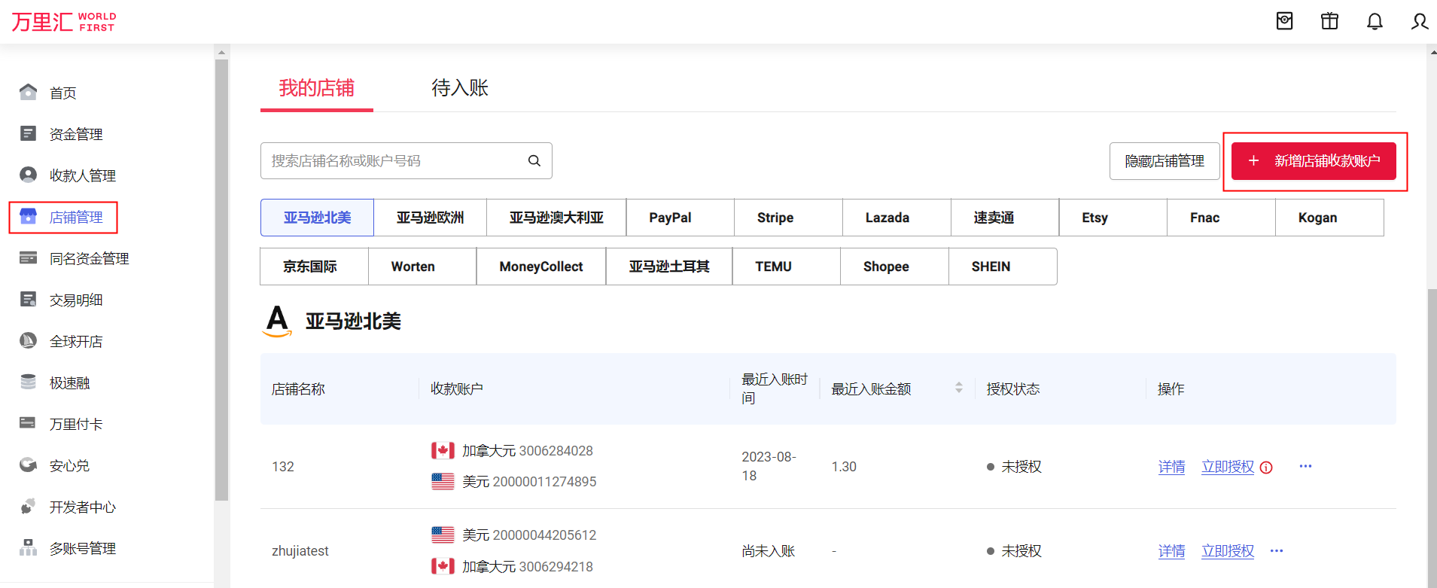
Task: Click the World First logo
Action: pos(64,22)
